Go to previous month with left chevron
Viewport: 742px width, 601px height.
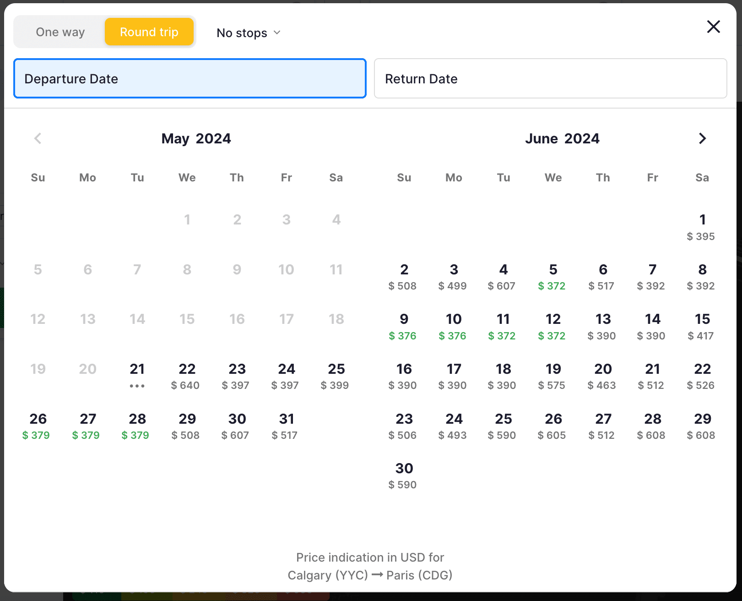coord(38,138)
